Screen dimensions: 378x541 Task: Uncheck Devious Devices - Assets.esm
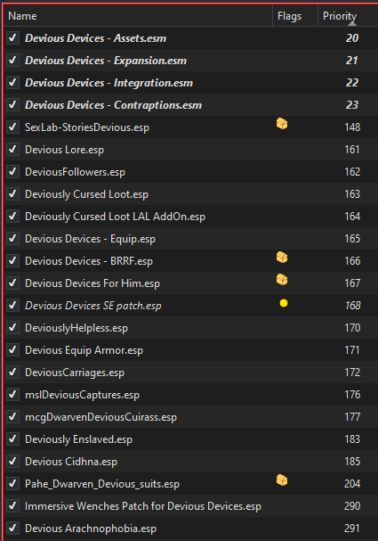tap(12, 37)
